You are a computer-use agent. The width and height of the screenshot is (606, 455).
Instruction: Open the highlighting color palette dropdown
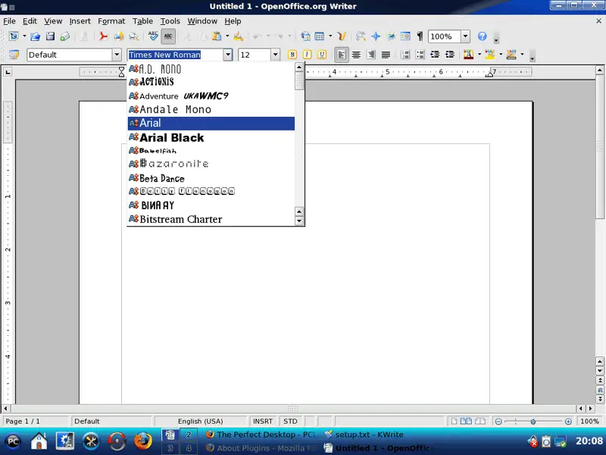[x=501, y=55]
